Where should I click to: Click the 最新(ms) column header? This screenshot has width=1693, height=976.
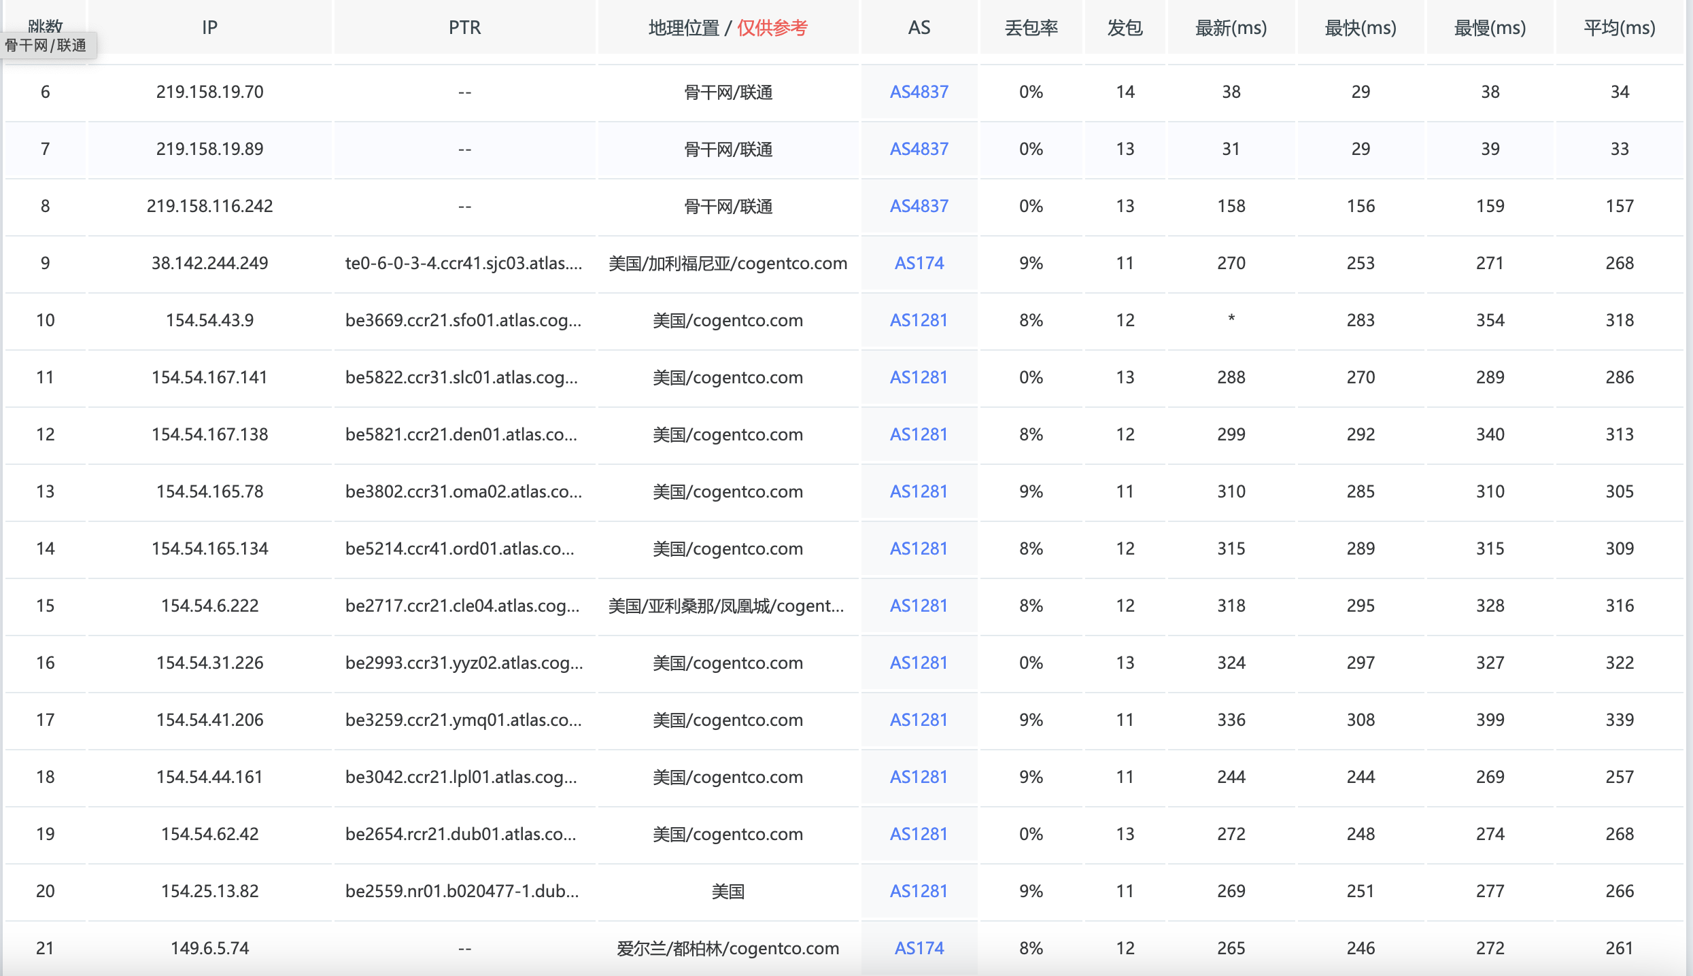click(x=1231, y=28)
